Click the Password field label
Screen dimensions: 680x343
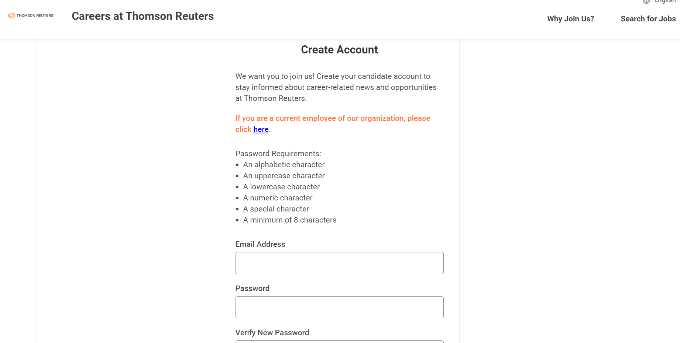pos(253,288)
